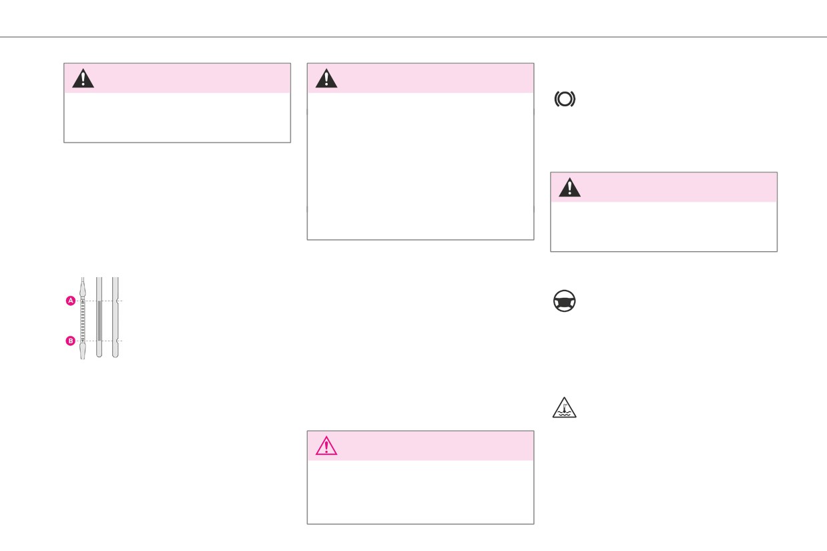
Task: Click the pink header of the caution box
Action: click(421, 445)
